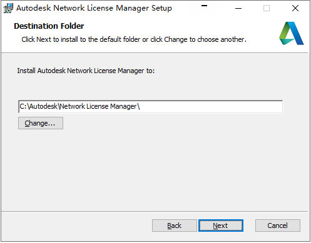Viewport: 311px width, 243px height.
Task: Go Back to the previous setup step
Action: [175, 226]
